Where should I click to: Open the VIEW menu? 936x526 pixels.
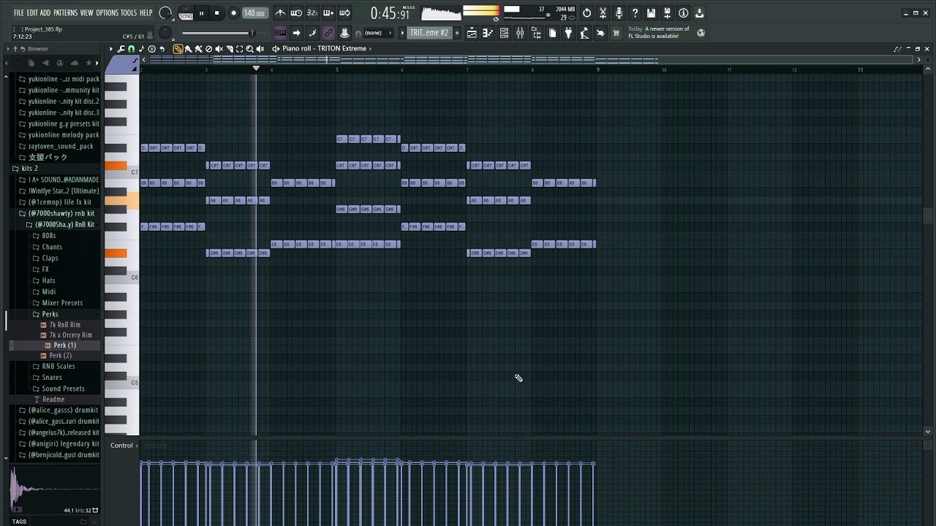pyautogui.click(x=86, y=13)
